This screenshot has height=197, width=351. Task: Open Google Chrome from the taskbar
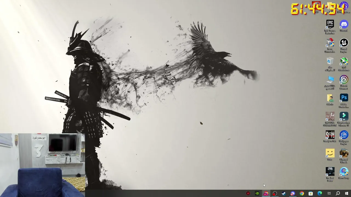(302, 193)
